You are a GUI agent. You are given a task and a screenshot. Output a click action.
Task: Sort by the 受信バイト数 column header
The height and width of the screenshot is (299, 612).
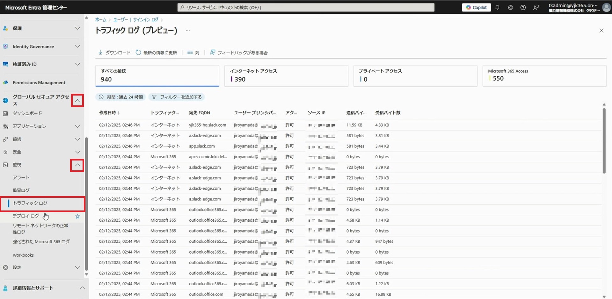[388, 113]
